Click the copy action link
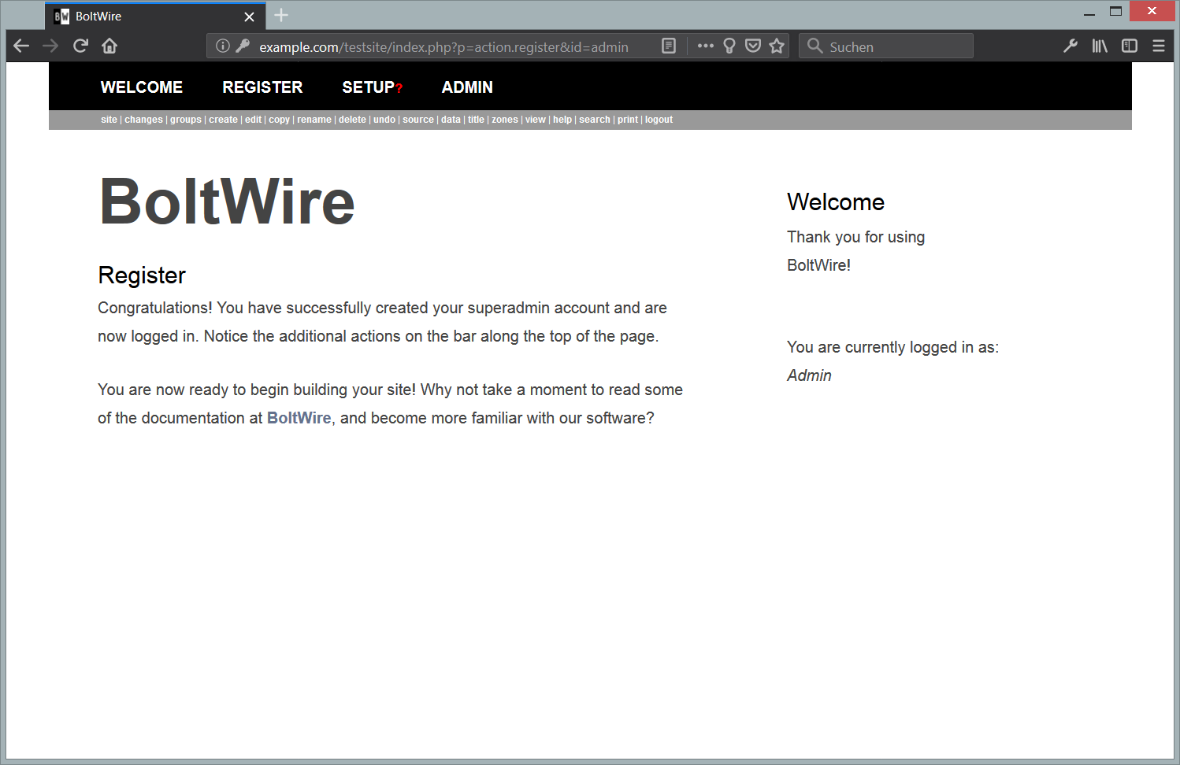The image size is (1180, 765). pyautogui.click(x=279, y=120)
